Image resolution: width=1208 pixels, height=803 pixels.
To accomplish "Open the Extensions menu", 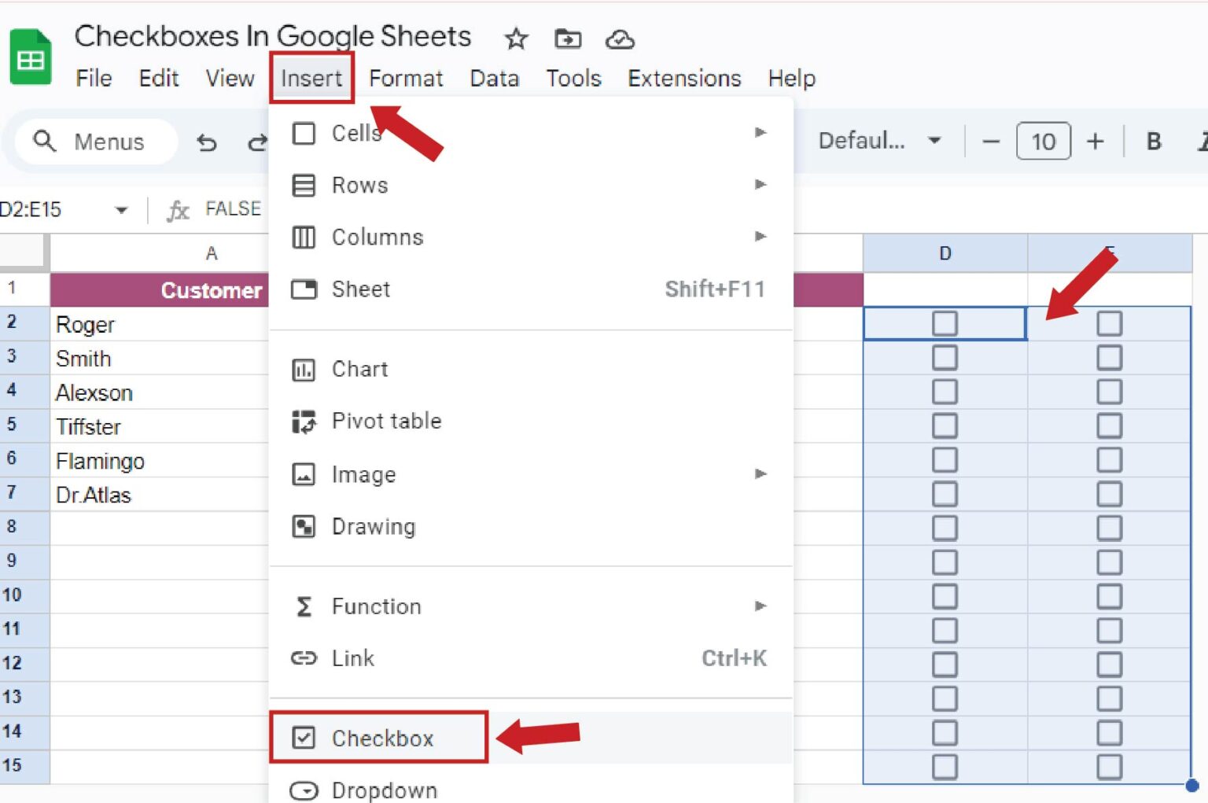I will (683, 78).
